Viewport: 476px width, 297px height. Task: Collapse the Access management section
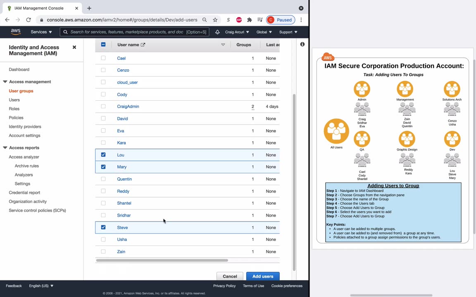(x=5, y=82)
